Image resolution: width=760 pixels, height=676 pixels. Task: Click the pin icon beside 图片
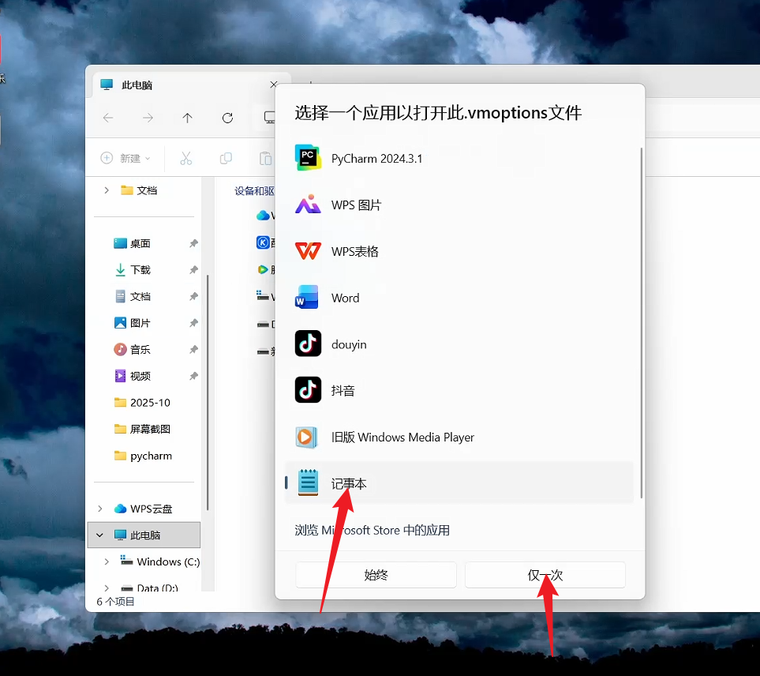193,323
